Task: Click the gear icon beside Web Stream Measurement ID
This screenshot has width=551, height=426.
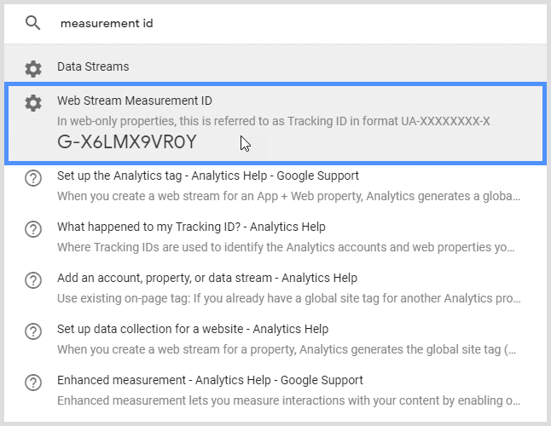Action: tap(32, 103)
